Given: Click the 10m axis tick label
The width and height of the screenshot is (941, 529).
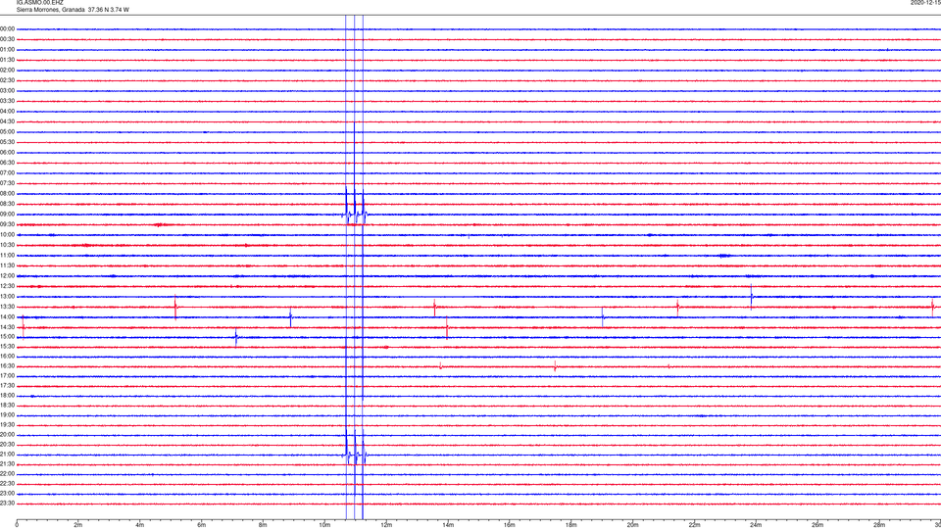Looking at the screenshot, I should [324, 525].
